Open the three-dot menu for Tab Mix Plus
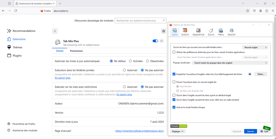This screenshot has width=276, height=139. tap(162, 41)
